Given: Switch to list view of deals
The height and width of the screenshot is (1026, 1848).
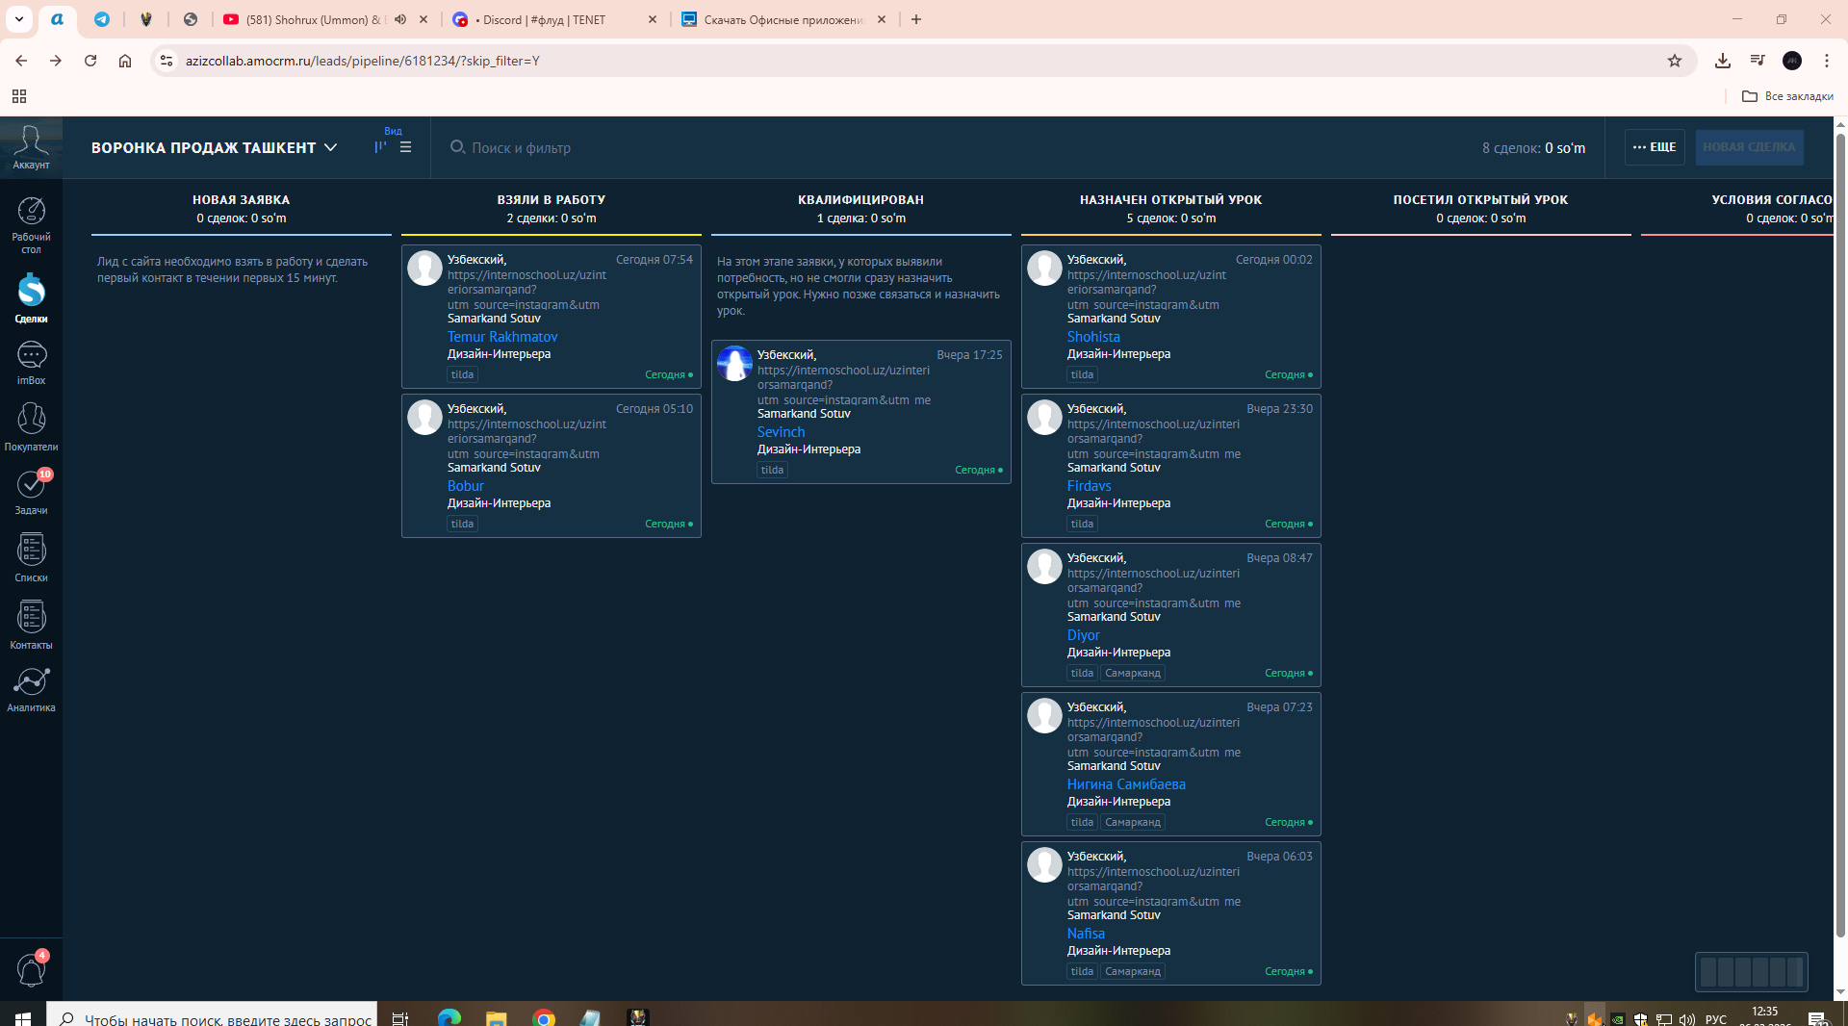Looking at the screenshot, I should (405, 147).
